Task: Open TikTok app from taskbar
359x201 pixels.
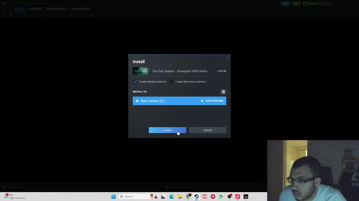Action: click(x=238, y=197)
